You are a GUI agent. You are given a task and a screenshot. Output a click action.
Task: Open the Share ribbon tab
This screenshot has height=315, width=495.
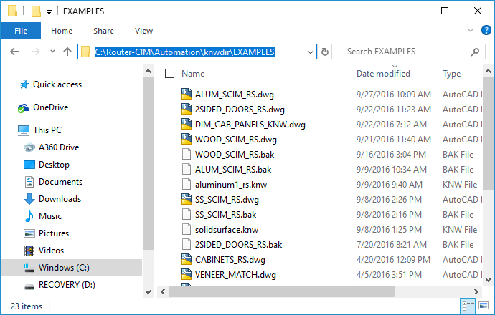(x=103, y=31)
